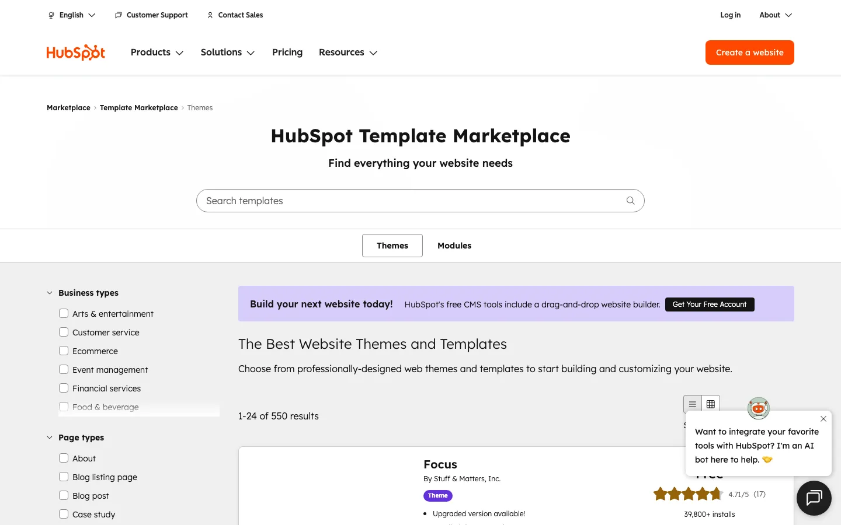Close the AI bot message popup
The image size is (841, 525).
823,419
